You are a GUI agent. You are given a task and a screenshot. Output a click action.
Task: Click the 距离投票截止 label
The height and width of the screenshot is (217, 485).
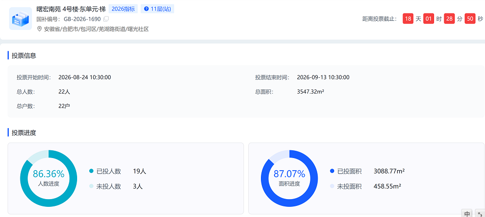click(x=380, y=19)
